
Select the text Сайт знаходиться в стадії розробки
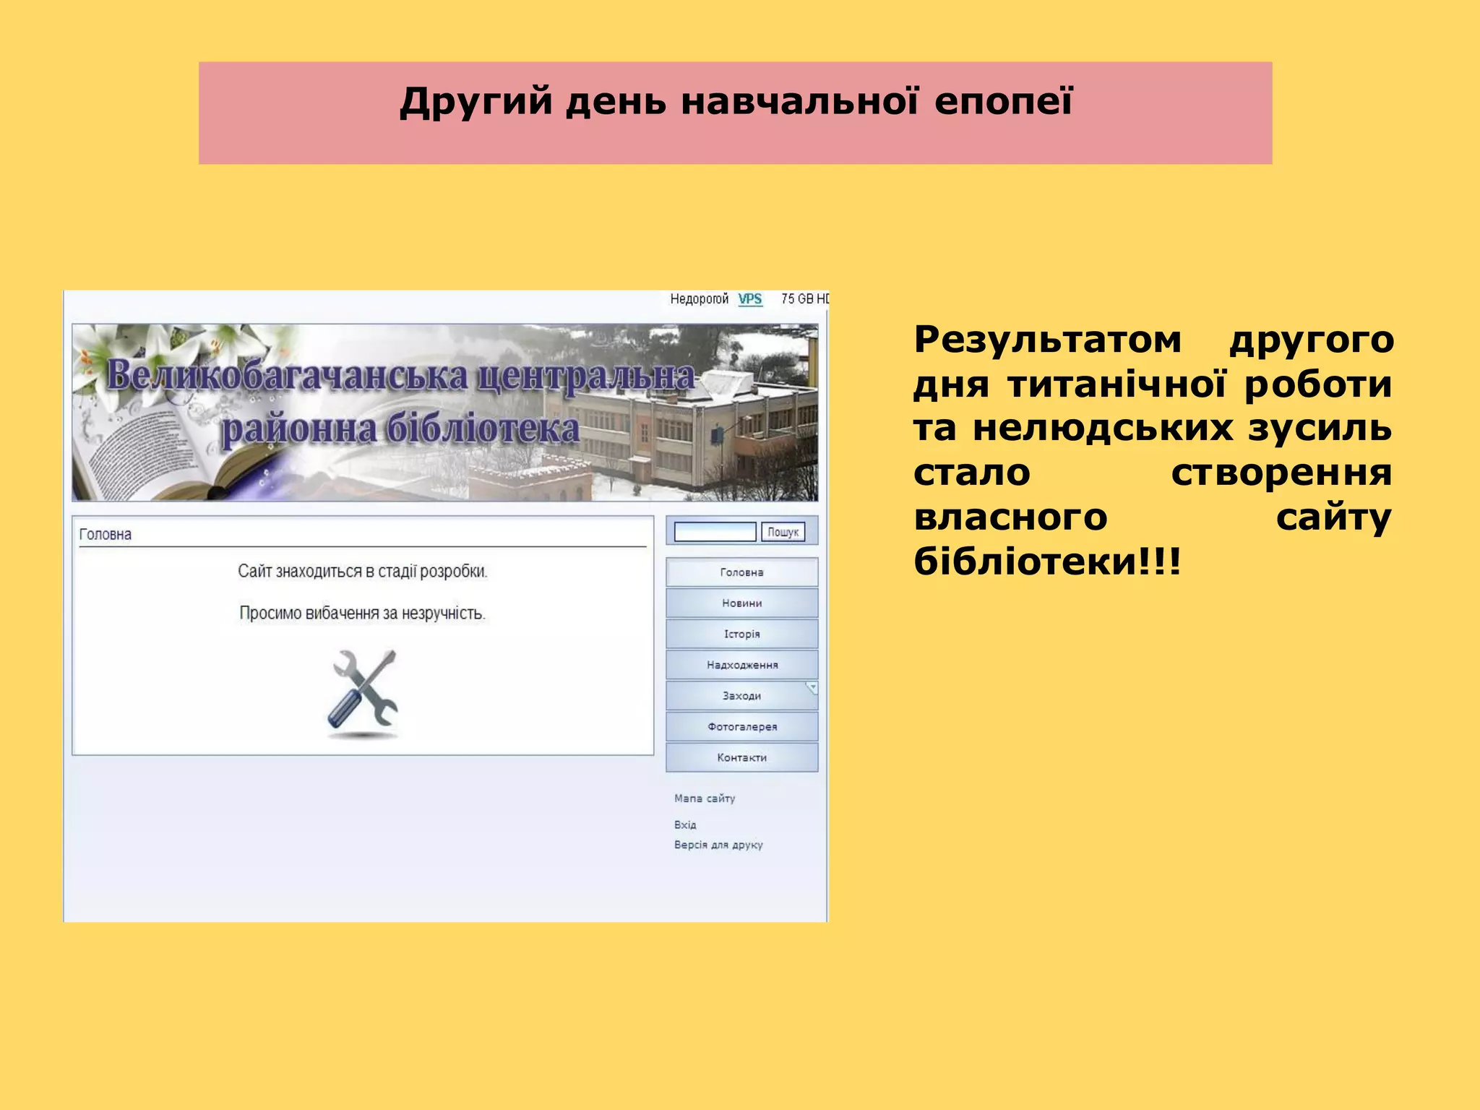363,572
